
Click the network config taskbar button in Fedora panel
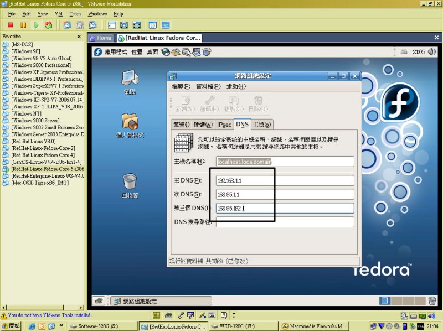pyautogui.click(x=161, y=301)
